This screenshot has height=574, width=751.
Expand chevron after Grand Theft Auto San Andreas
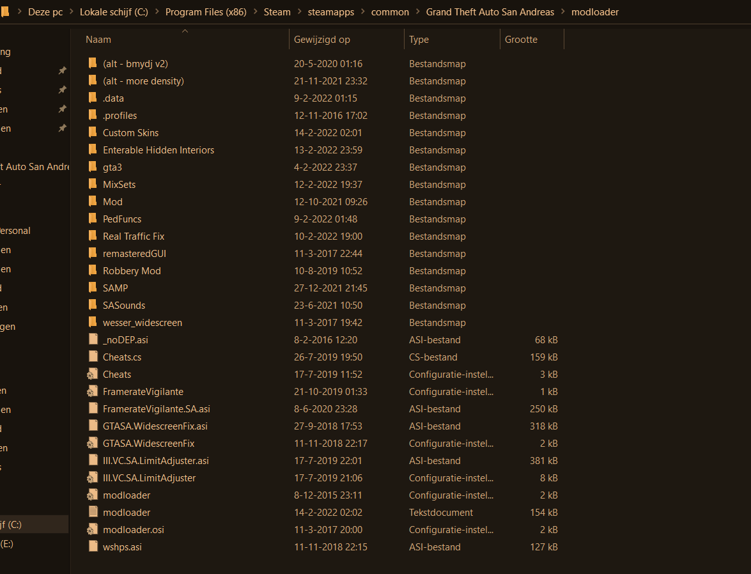[563, 12]
